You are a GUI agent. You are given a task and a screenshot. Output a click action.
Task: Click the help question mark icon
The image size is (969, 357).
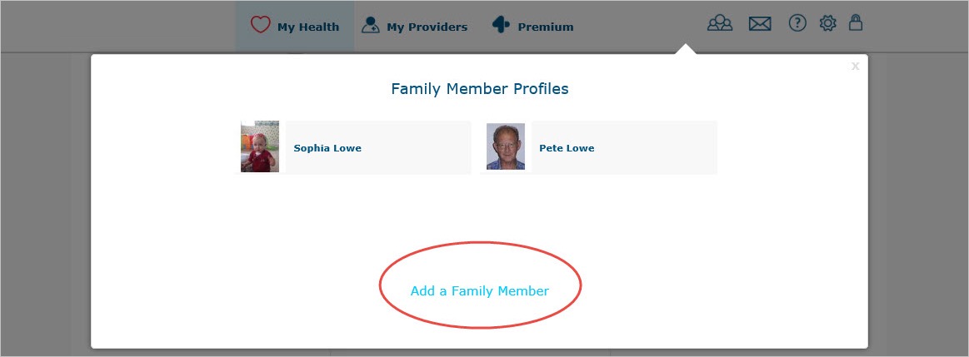(797, 23)
